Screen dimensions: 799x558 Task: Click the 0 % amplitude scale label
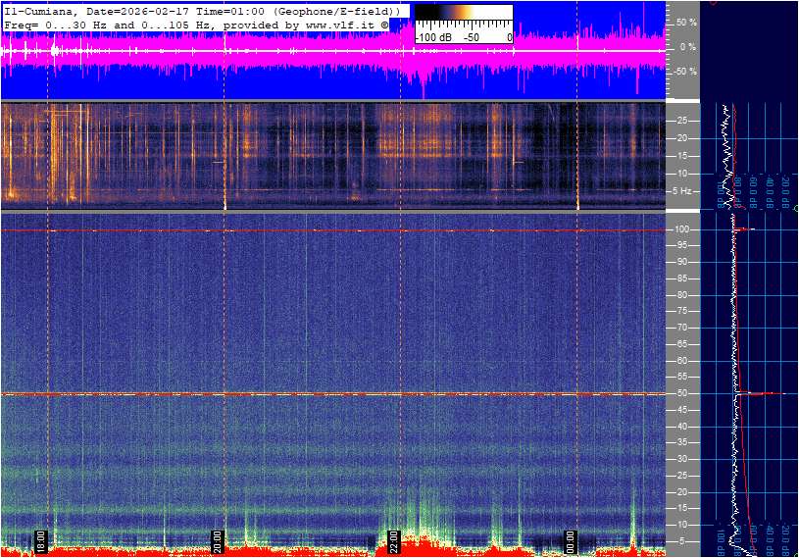coord(688,46)
